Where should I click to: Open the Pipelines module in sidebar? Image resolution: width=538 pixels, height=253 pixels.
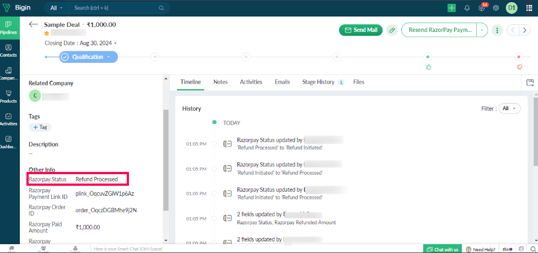tap(9, 28)
